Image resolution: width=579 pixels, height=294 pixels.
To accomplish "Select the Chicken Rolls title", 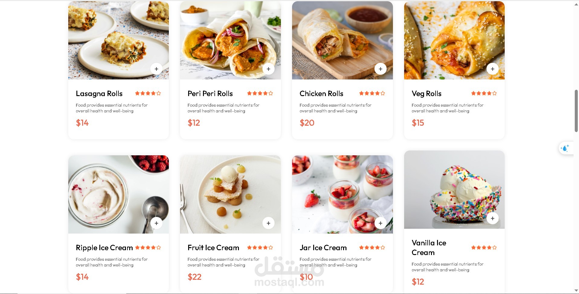I will coord(321,94).
